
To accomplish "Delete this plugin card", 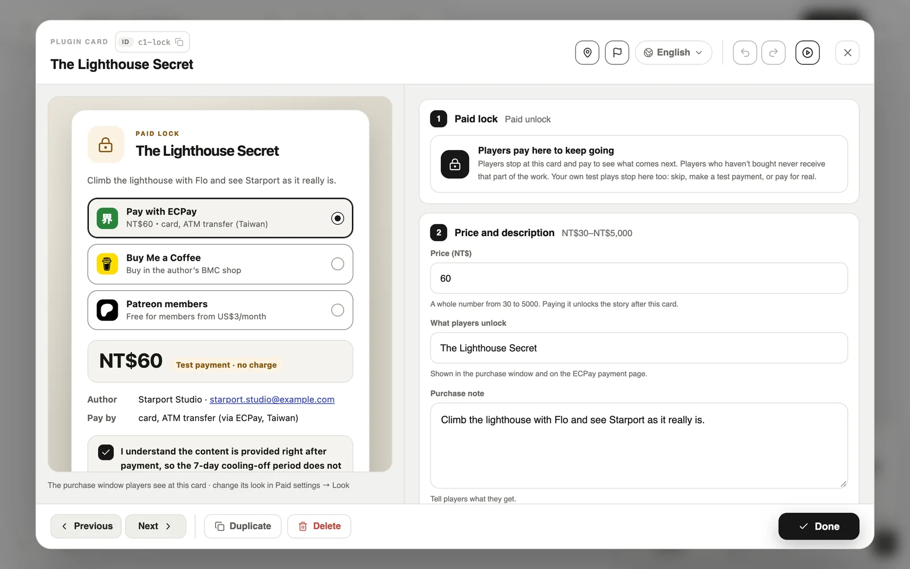I will click(319, 526).
